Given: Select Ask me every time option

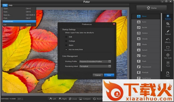Looking at the screenshot, I should pos(66,50).
